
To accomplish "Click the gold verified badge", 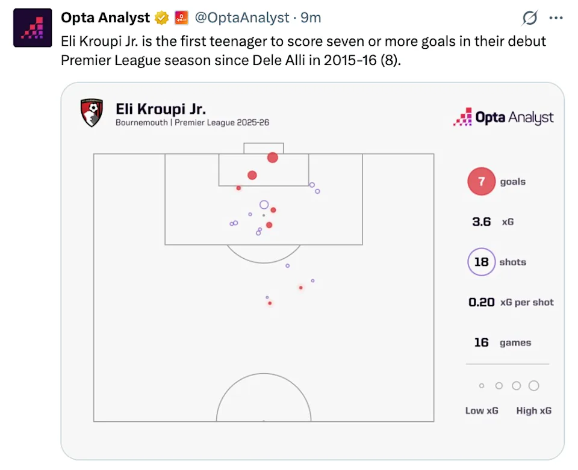I will [x=161, y=18].
